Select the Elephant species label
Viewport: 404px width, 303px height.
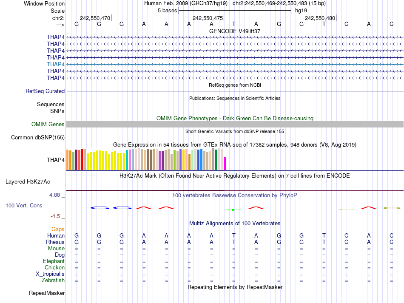[x=54, y=261]
